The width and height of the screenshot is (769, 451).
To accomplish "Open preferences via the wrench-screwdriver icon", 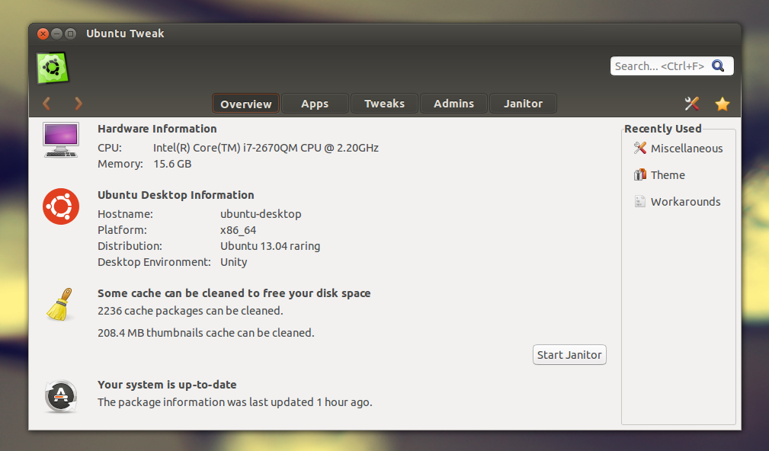I will pyautogui.click(x=691, y=104).
